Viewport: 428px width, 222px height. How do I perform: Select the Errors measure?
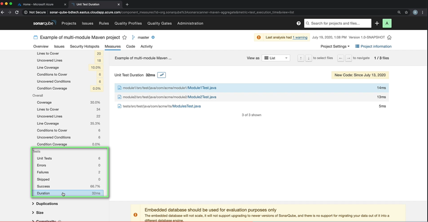[x=68, y=165]
